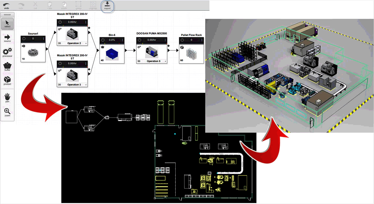This screenshot has width=374, height=204.
Task: Toggle power on the Pallet Flow Rack node
Action: [182, 40]
